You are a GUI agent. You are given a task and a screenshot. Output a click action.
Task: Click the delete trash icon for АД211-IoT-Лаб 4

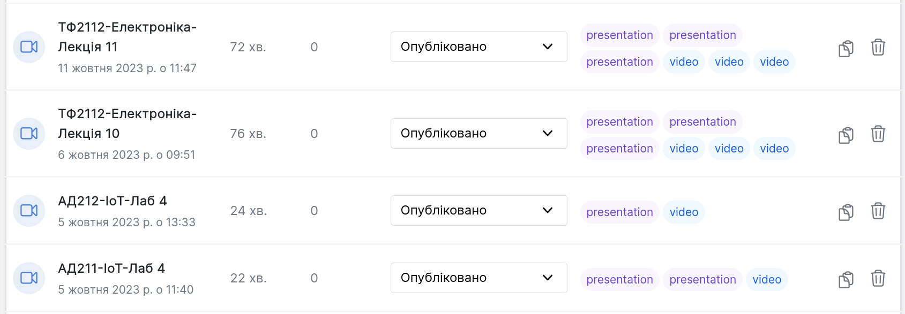pos(878,278)
